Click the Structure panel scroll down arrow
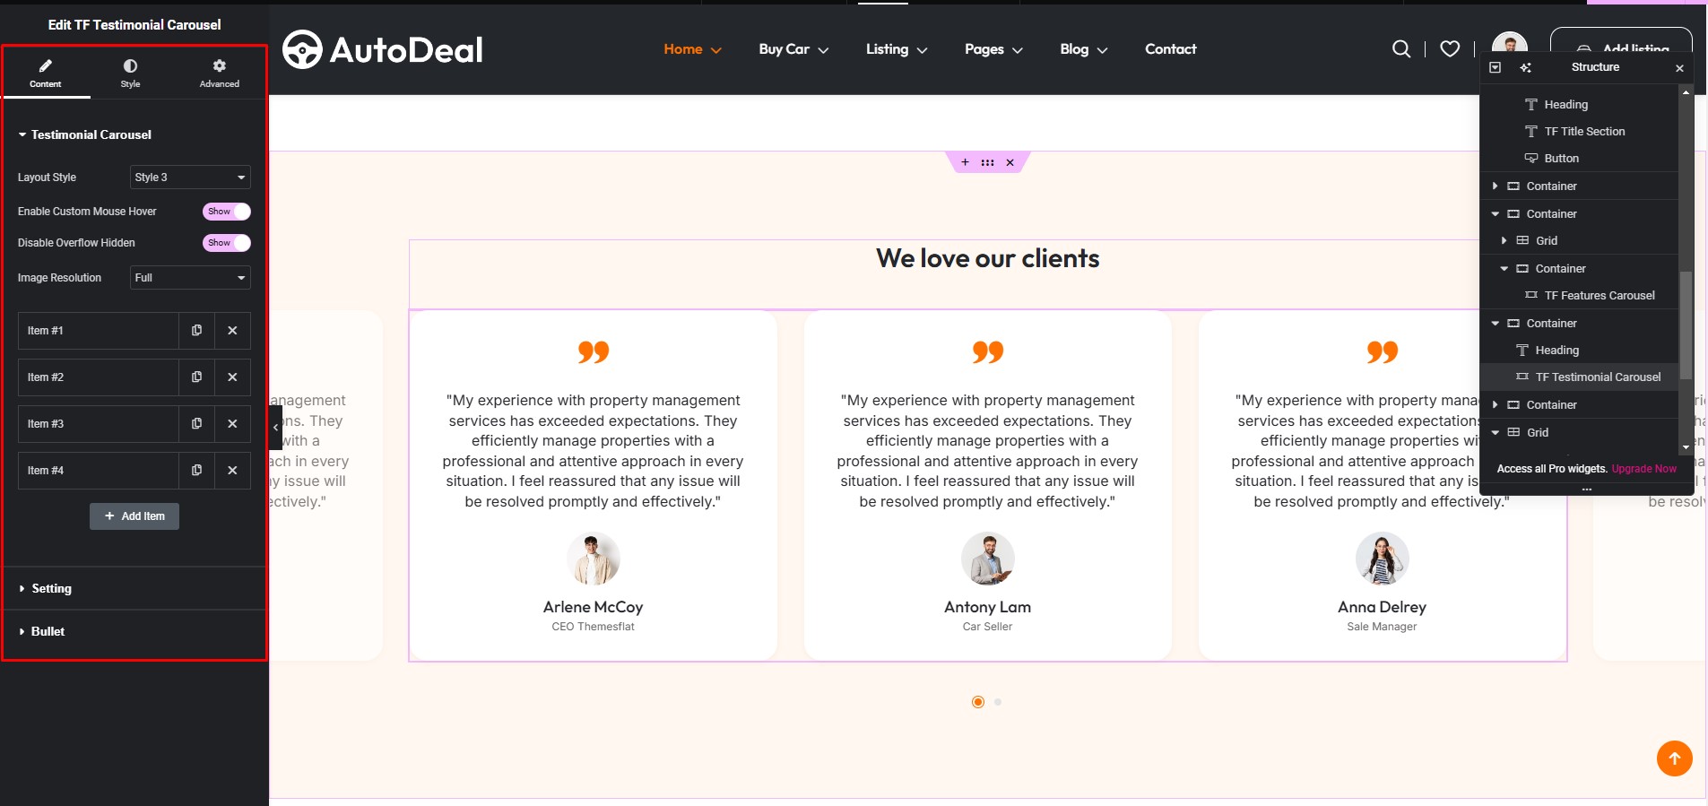 (1686, 447)
